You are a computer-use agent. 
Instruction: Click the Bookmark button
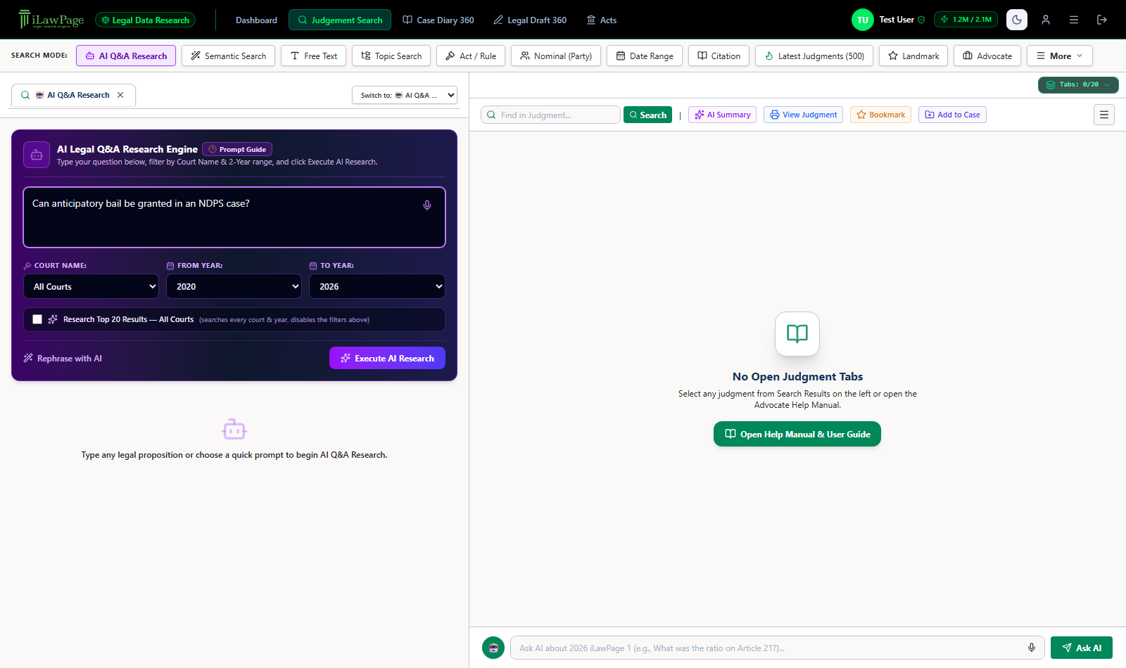pyautogui.click(x=880, y=115)
